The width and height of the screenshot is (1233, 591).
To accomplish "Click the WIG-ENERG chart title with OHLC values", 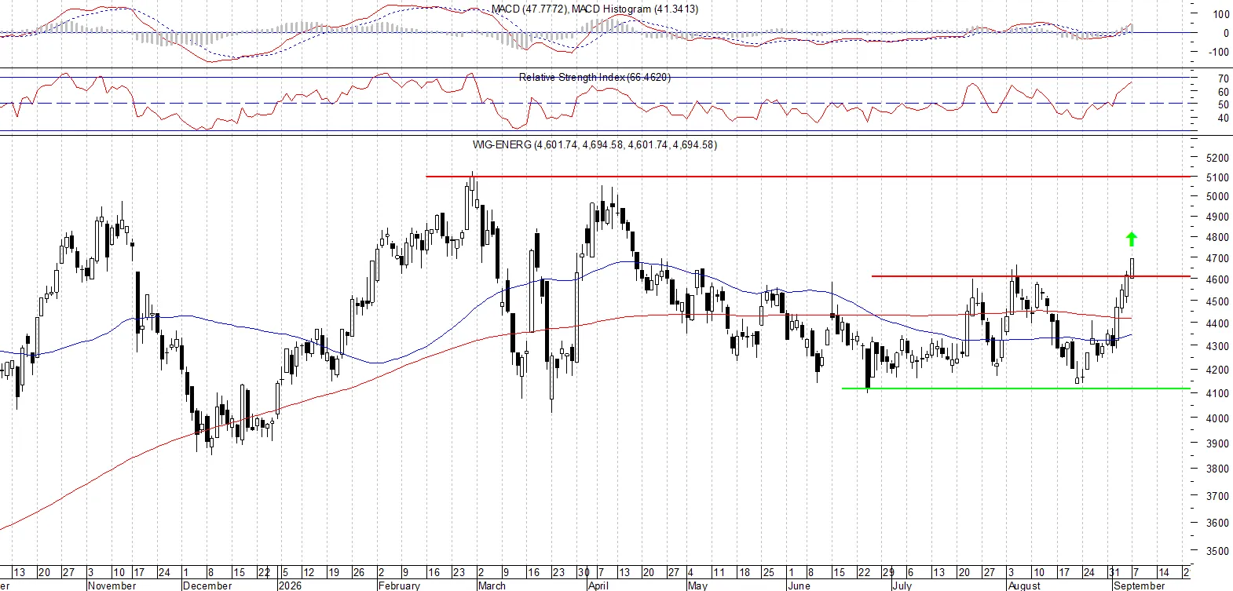I will [595, 144].
